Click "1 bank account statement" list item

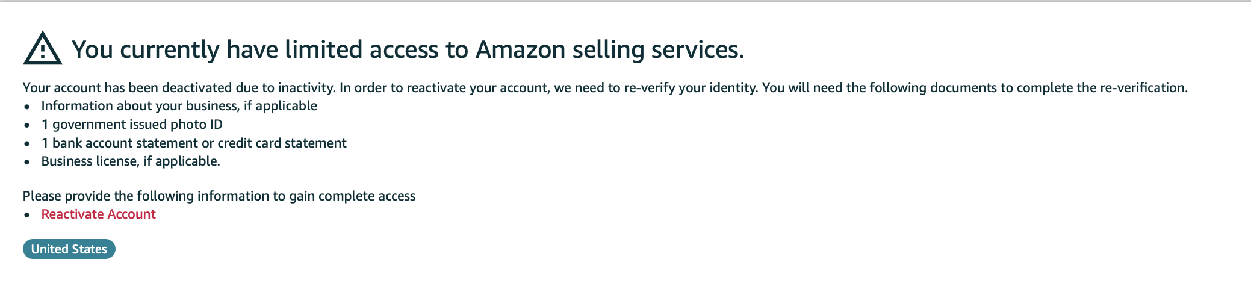[x=194, y=143]
